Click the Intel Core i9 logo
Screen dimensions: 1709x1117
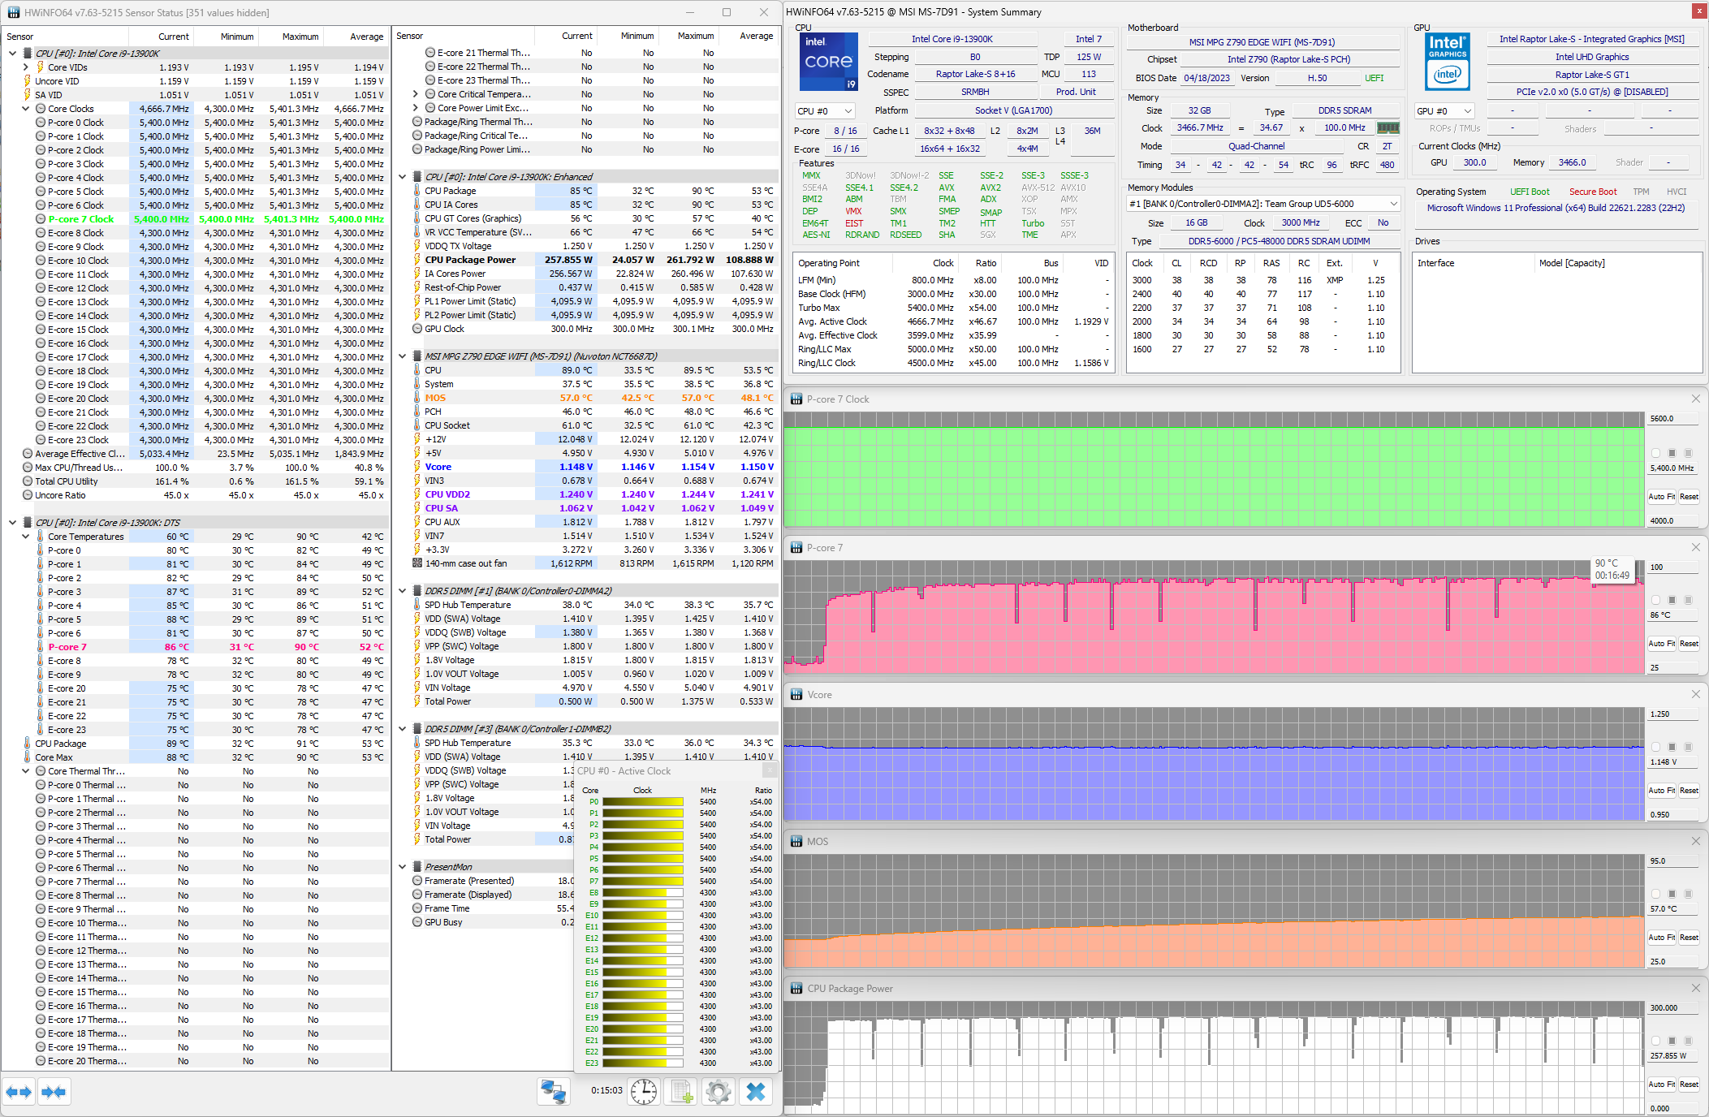coord(828,62)
